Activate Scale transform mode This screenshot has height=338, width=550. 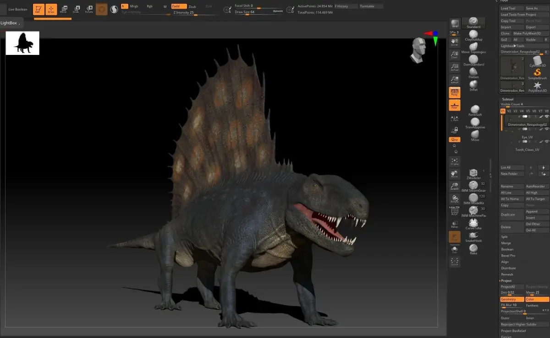coord(76,9)
